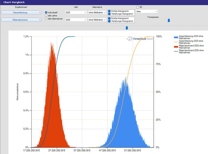Click the teal Materialaufwand line legend swatch
The height and width of the screenshot is (154, 208).
(176, 52)
